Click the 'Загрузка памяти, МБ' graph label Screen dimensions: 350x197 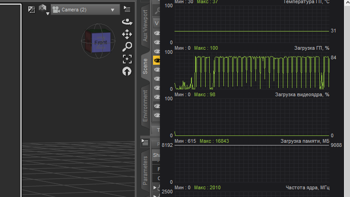305,141
